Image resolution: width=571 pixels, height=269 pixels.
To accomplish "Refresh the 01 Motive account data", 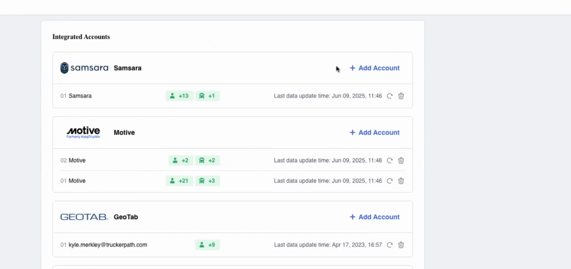I will [389, 181].
